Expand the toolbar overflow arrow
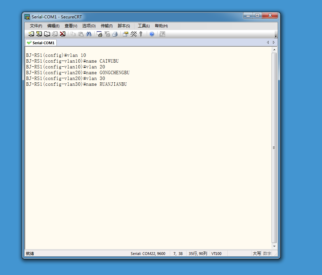The height and width of the screenshot is (275, 322). (x=276, y=36)
